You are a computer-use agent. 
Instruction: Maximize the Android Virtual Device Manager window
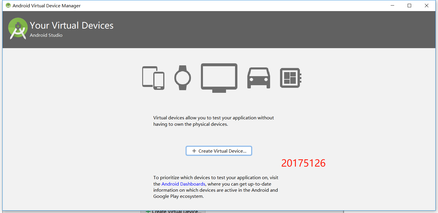click(x=409, y=6)
